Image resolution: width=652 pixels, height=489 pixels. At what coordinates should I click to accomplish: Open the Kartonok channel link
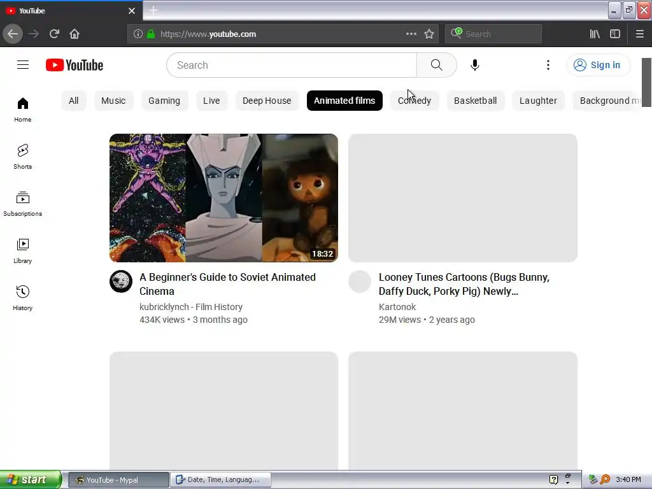tap(397, 307)
